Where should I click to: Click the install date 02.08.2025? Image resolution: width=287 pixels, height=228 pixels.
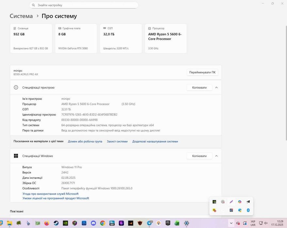coord(68,178)
